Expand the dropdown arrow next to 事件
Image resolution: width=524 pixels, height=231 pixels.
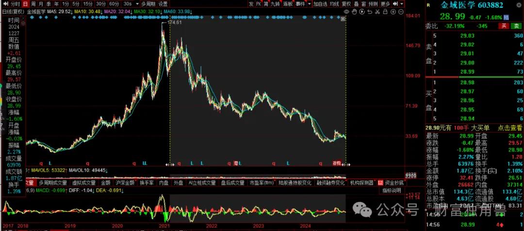click(310, 4)
